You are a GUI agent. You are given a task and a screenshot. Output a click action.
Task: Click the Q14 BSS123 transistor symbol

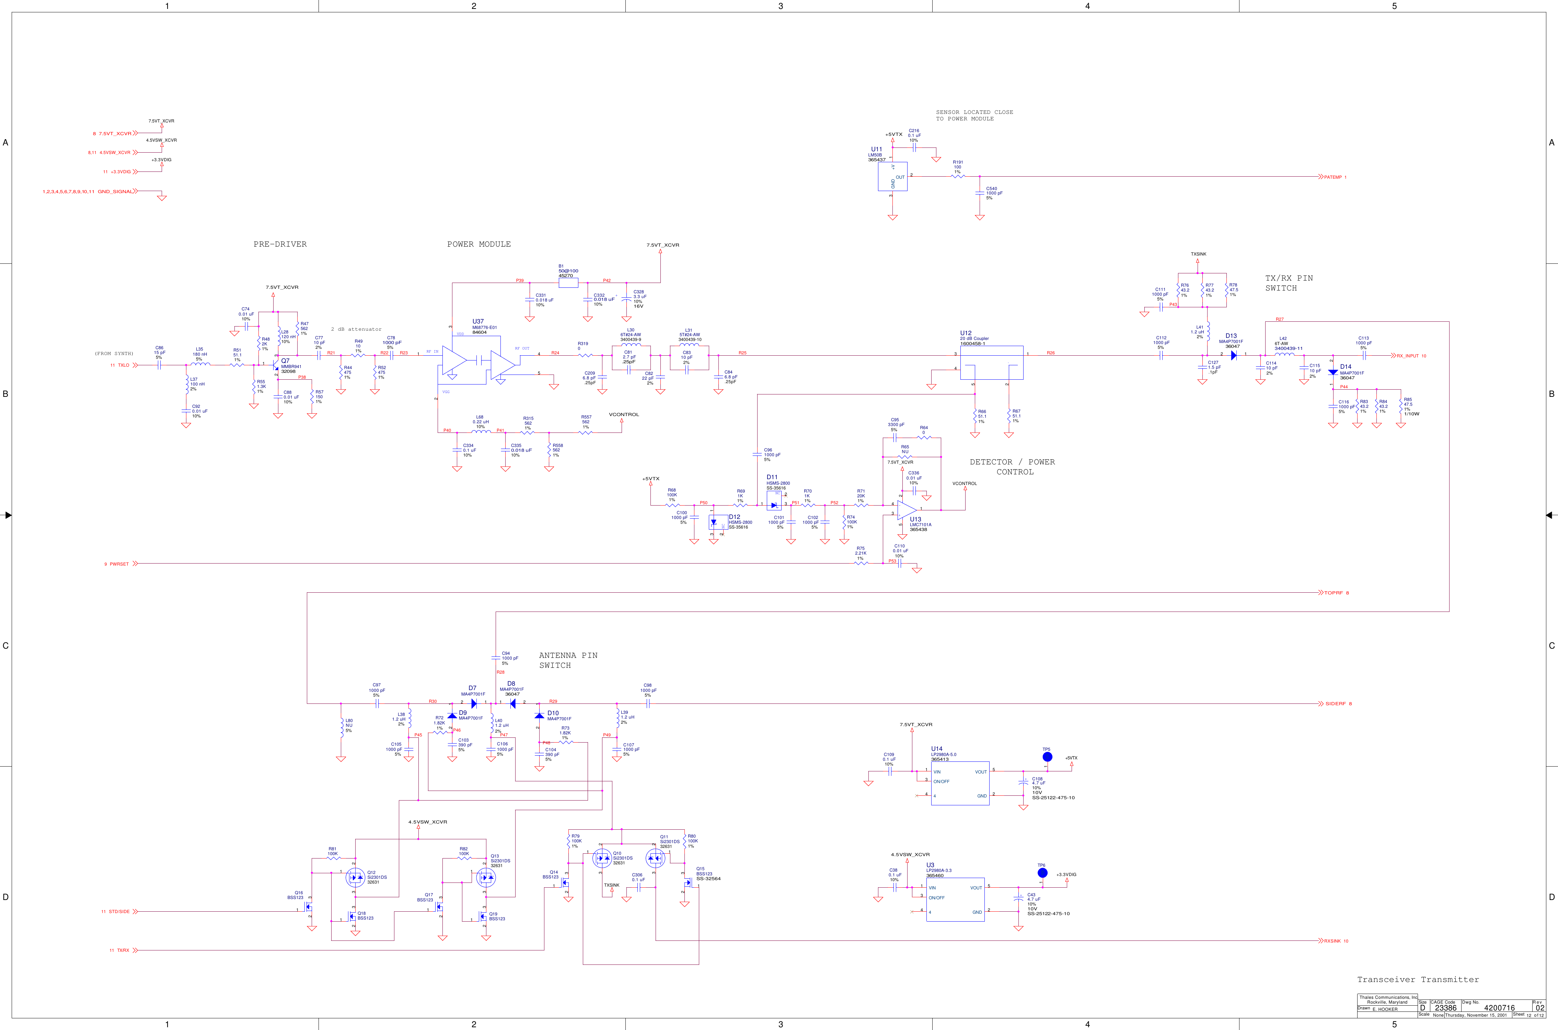click(x=564, y=883)
